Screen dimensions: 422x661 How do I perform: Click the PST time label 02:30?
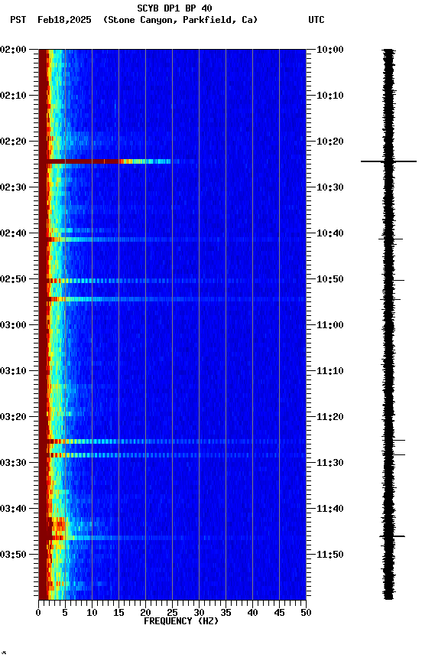coord(13,187)
